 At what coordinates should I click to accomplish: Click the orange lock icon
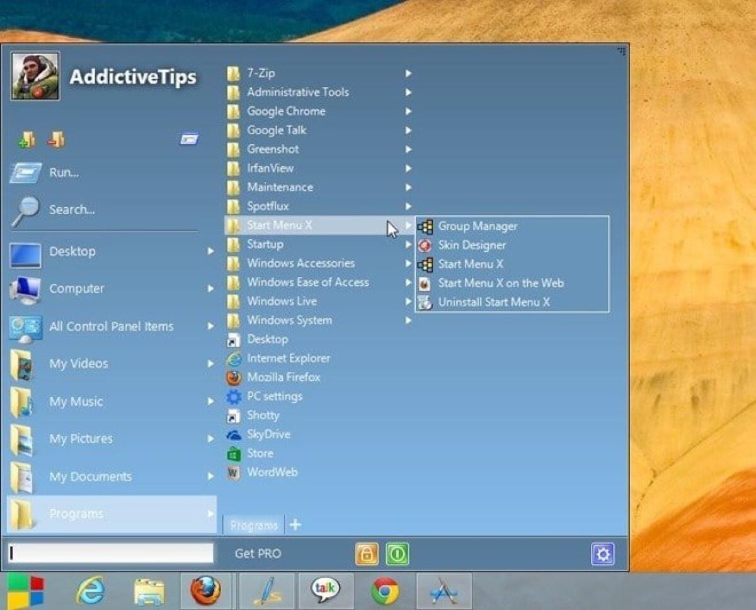pyautogui.click(x=366, y=554)
